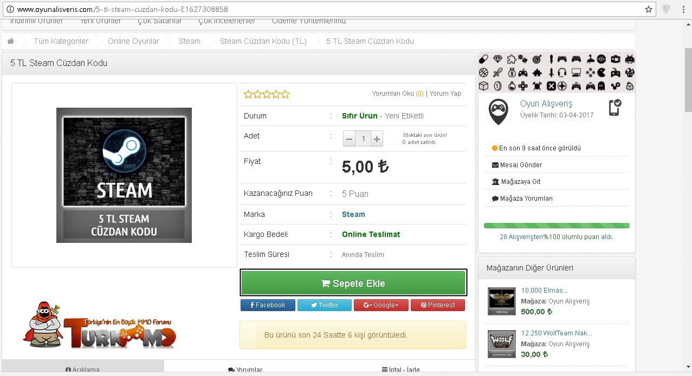
Task: Switch to the İptal - İade tab
Action: pos(400,370)
